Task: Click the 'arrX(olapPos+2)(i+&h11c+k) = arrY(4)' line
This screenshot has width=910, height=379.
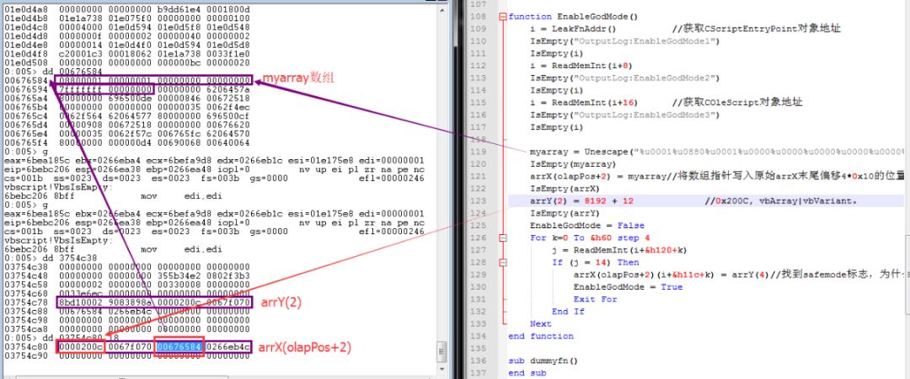Action: 672,275
